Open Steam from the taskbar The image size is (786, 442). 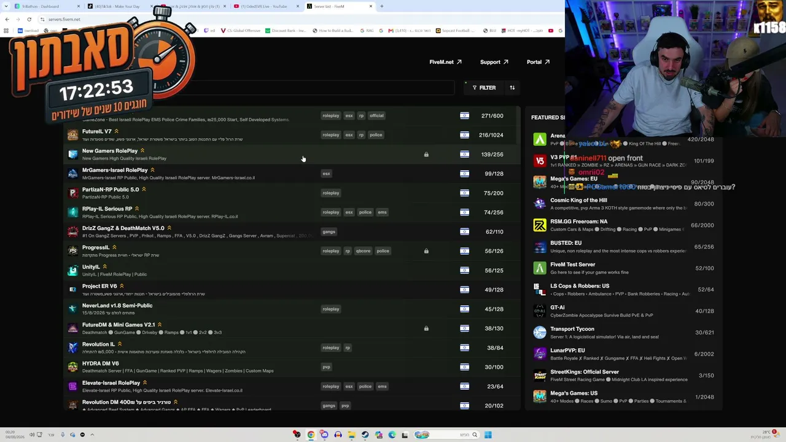[x=365, y=435]
